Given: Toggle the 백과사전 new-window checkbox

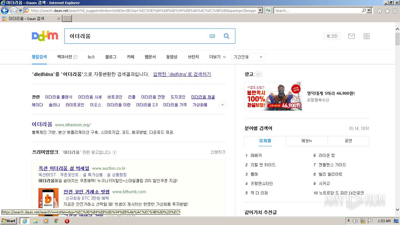Looking at the screenshot, I should click(x=75, y=57).
